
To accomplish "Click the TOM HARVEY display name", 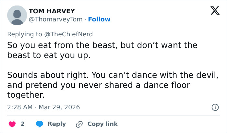I will click(52, 11).
